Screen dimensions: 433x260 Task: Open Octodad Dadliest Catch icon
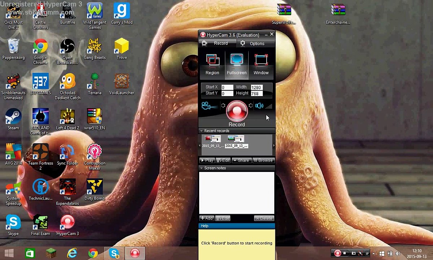(x=67, y=87)
